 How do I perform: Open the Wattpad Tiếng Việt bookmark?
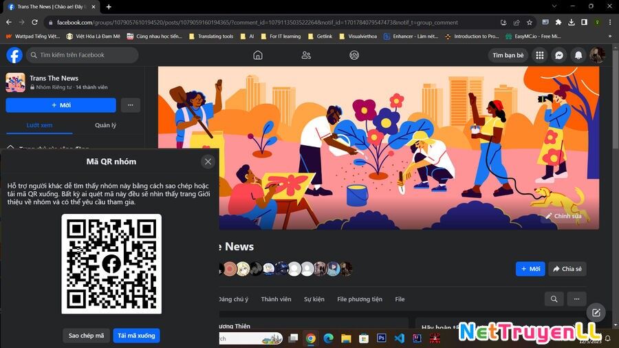point(32,36)
